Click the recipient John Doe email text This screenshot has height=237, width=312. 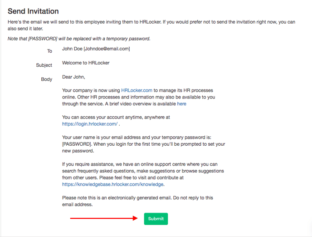click(x=96, y=49)
